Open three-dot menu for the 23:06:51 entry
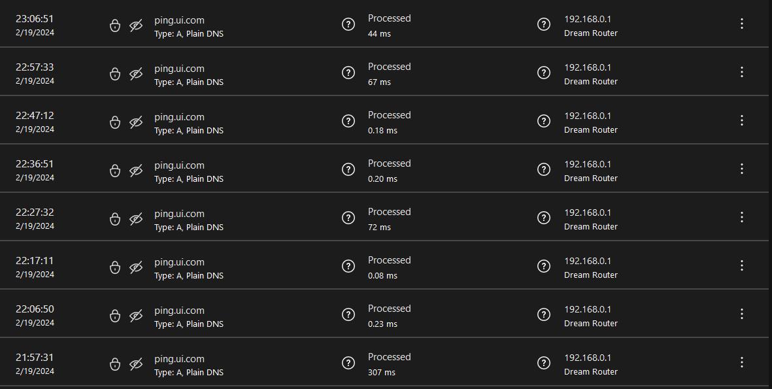The height and width of the screenshot is (389, 772). coord(741,24)
